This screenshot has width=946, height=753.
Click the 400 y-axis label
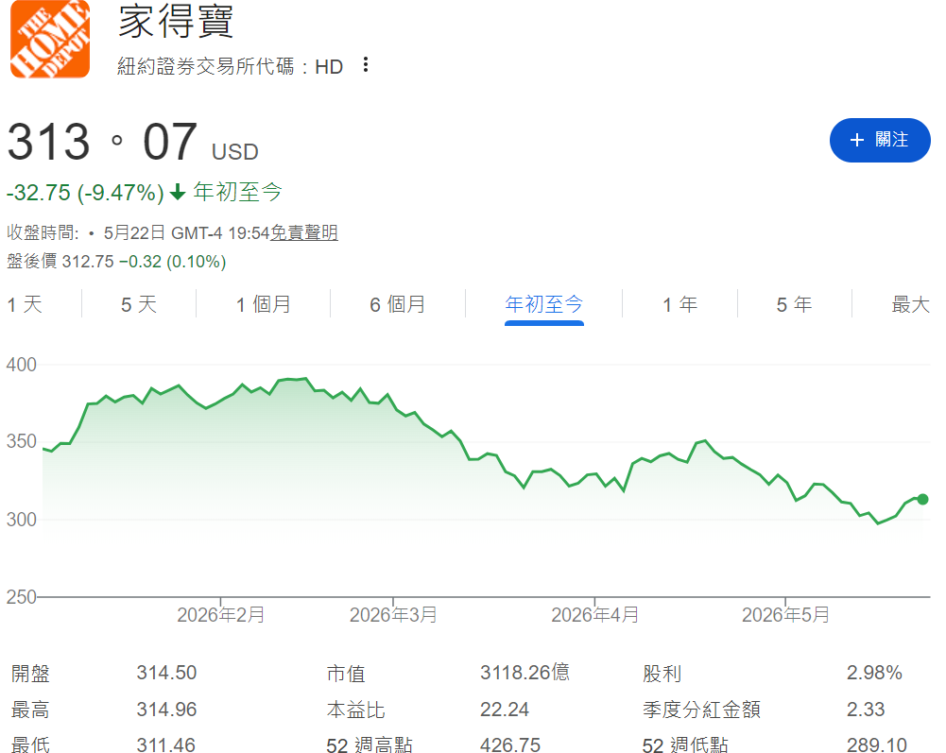pos(21,365)
